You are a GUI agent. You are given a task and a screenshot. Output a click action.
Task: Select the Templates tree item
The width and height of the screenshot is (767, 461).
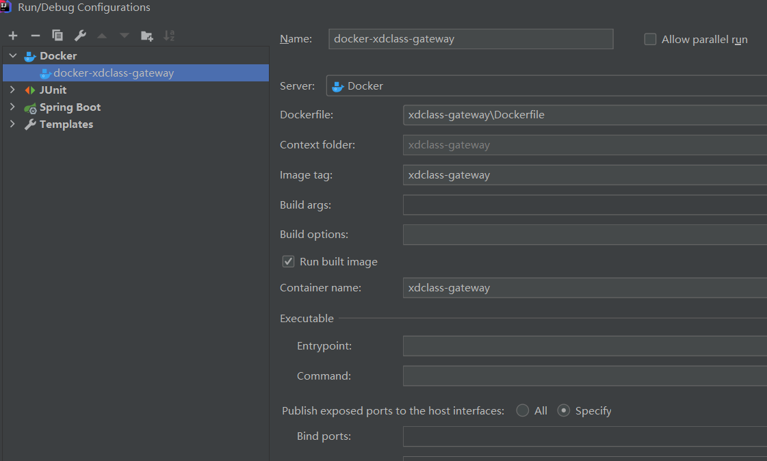(x=66, y=124)
